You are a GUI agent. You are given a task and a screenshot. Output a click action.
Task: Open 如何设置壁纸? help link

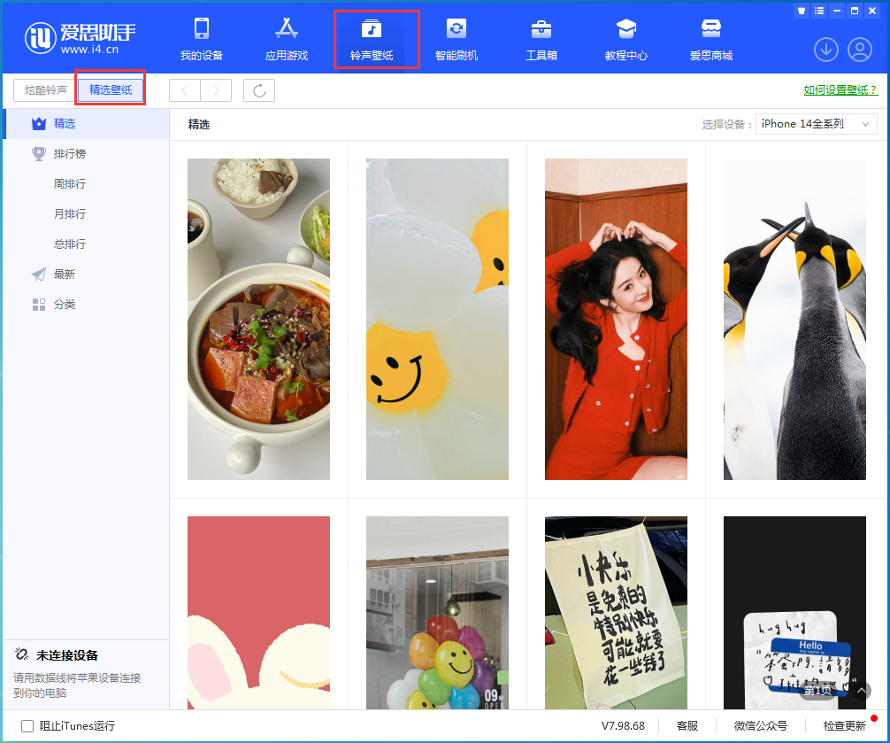(x=840, y=89)
